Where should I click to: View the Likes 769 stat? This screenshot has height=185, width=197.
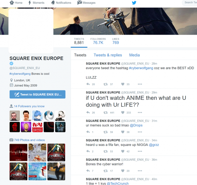[x=116, y=41]
